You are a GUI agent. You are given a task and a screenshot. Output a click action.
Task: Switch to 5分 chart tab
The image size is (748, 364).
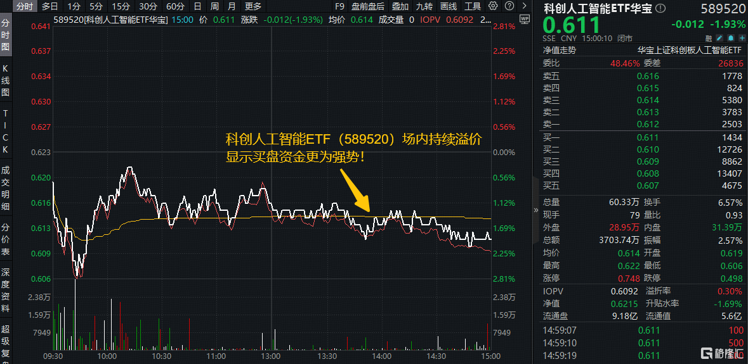point(95,6)
